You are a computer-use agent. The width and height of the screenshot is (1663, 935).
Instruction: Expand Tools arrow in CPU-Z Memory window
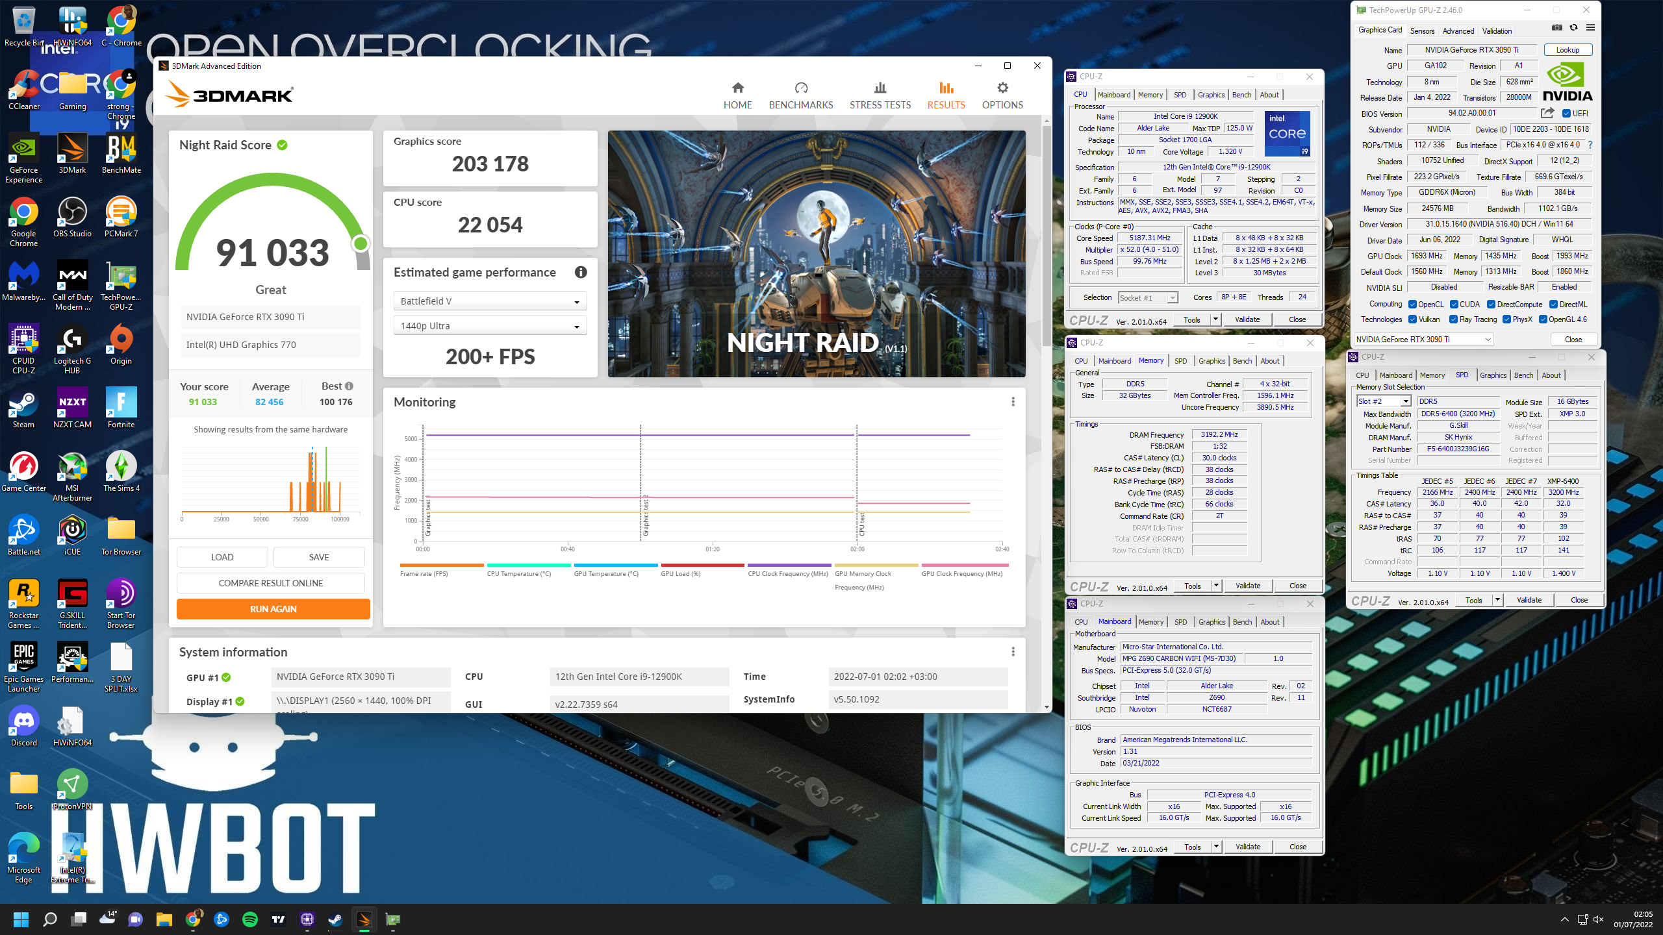pyautogui.click(x=1215, y=585)
